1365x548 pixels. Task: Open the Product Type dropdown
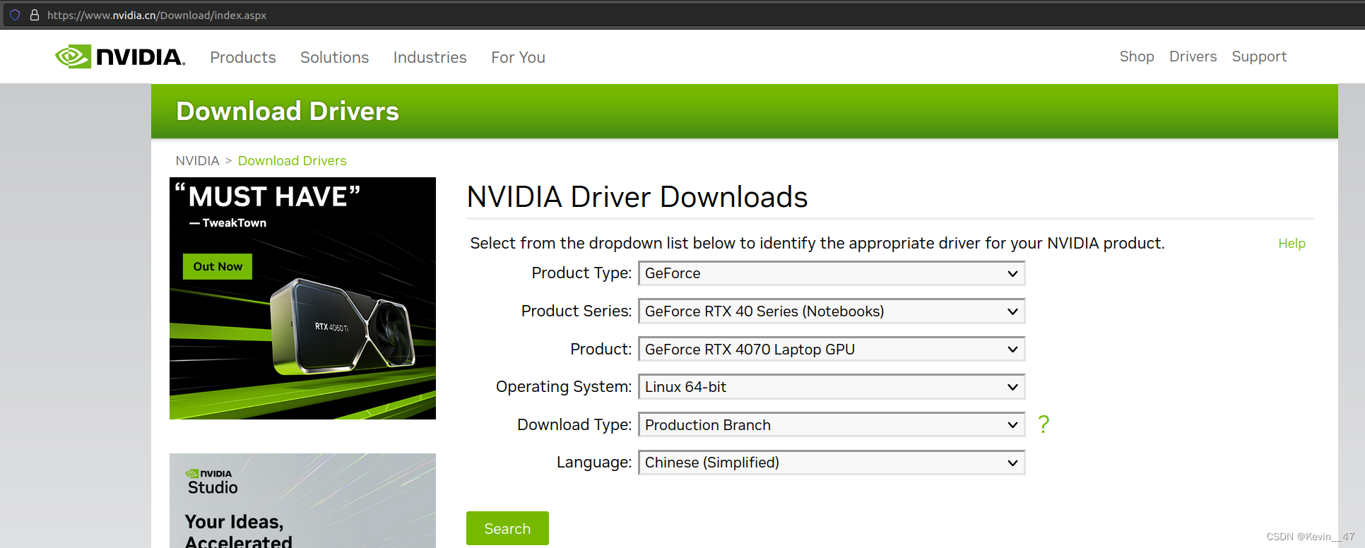tap(832, 273)
